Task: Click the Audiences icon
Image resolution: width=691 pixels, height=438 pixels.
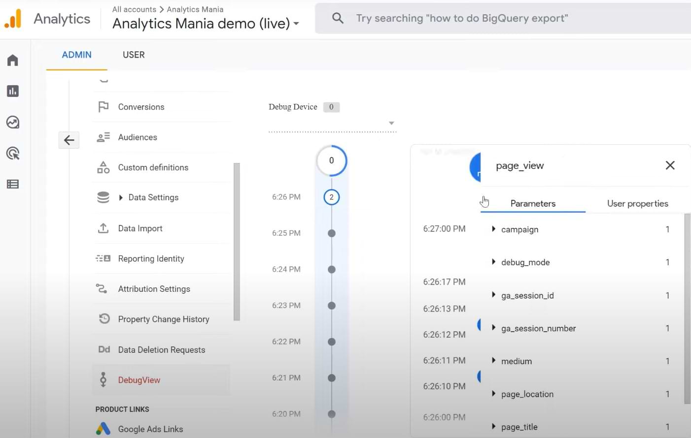Action: 103,137
